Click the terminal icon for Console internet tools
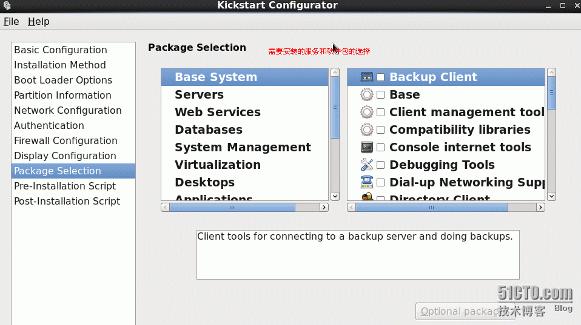The image size is (581, 325). click(366, 147)
